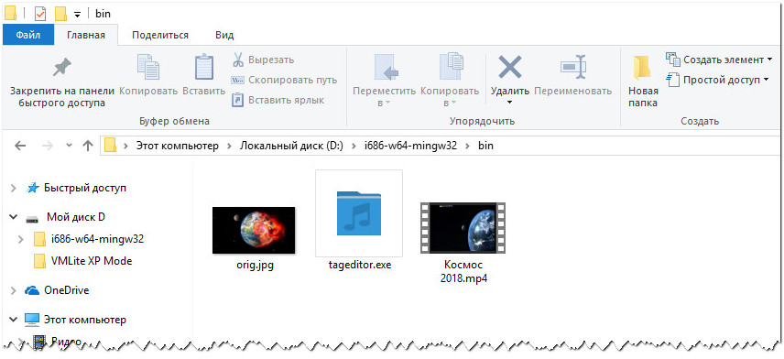The width and height of the screenshot is (784, 359).
Task: Click the Back arrow navigation button
Action: click(x=20, y=146)
